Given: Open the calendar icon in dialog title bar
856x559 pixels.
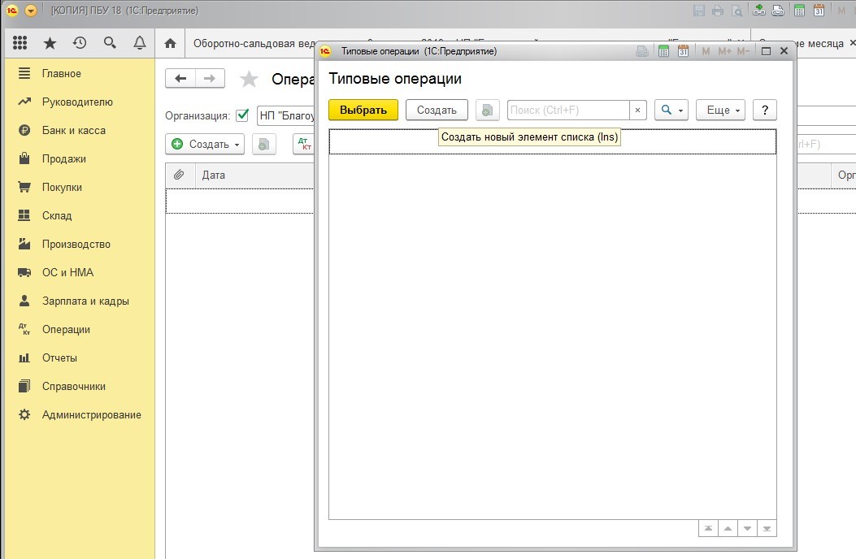Looking at the screenshot, I should pyautogui.click(x=683, y=51).
